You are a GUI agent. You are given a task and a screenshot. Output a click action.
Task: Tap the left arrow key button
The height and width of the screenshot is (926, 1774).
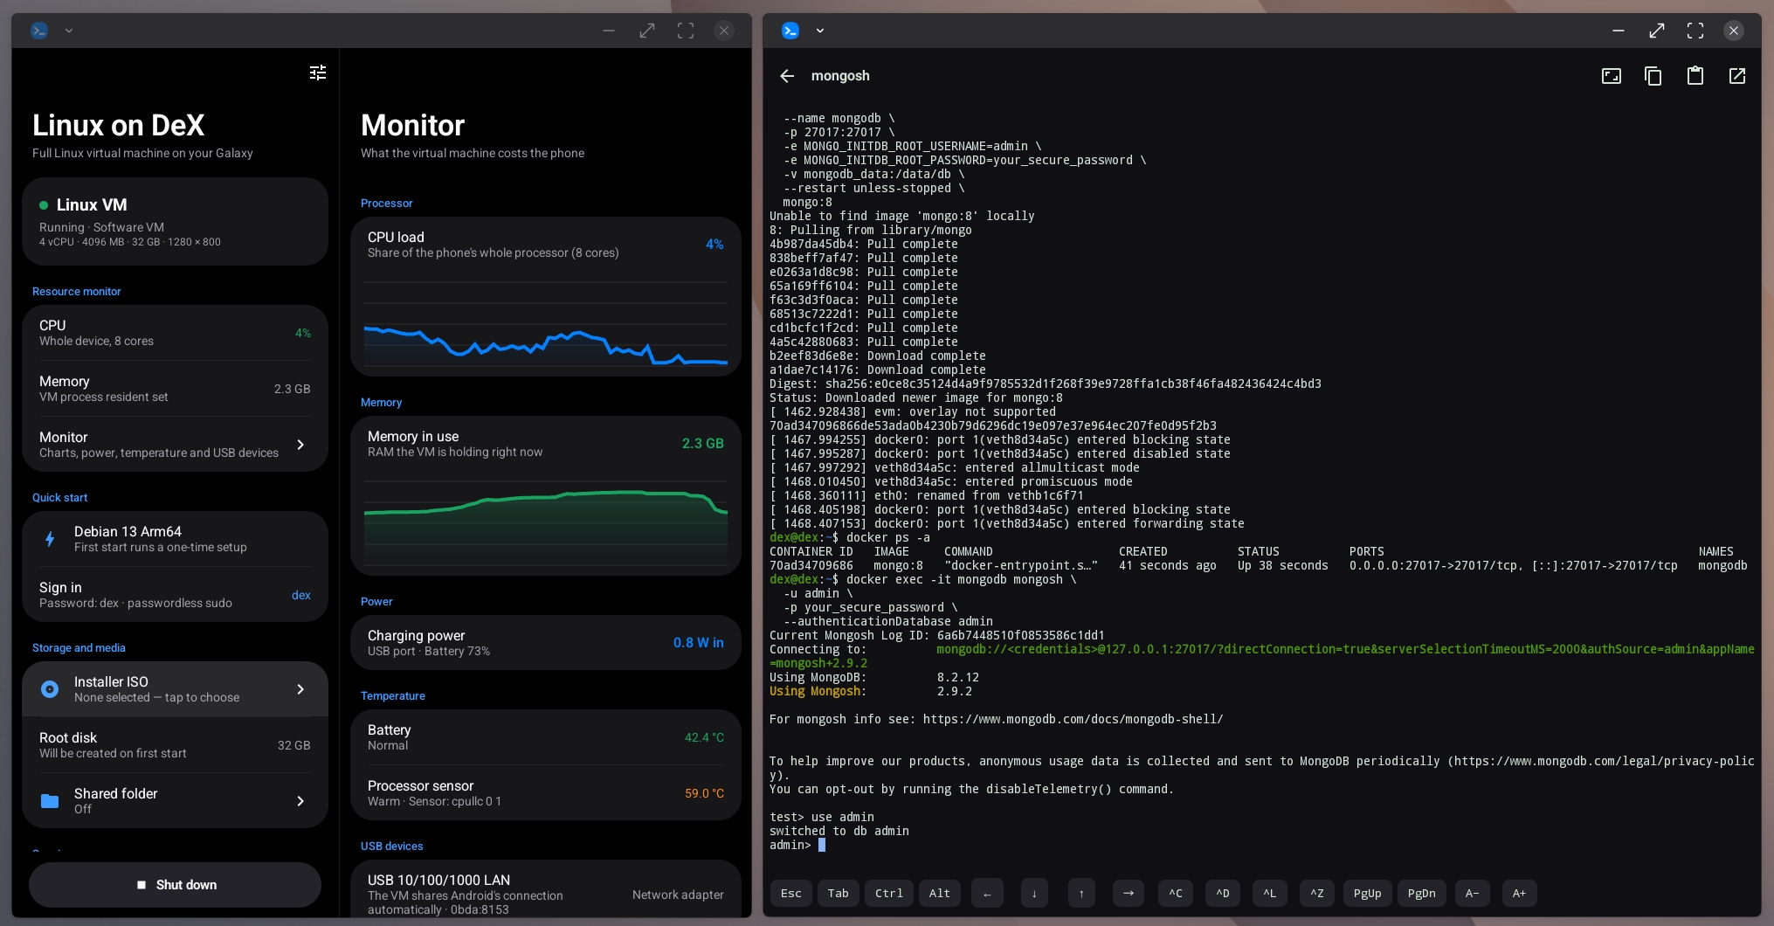pyautogui.click(x=987, y=893)
